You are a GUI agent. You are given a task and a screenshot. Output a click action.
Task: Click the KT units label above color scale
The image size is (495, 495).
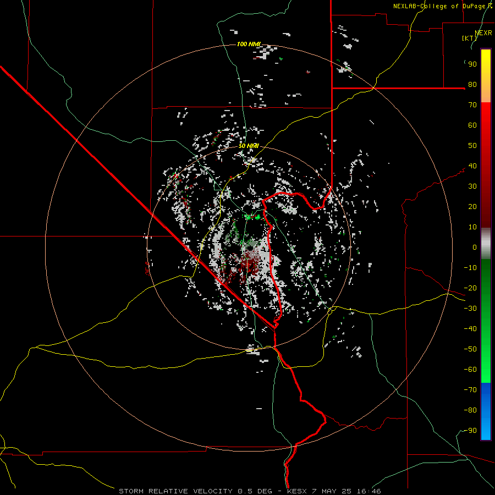(469, 38)
